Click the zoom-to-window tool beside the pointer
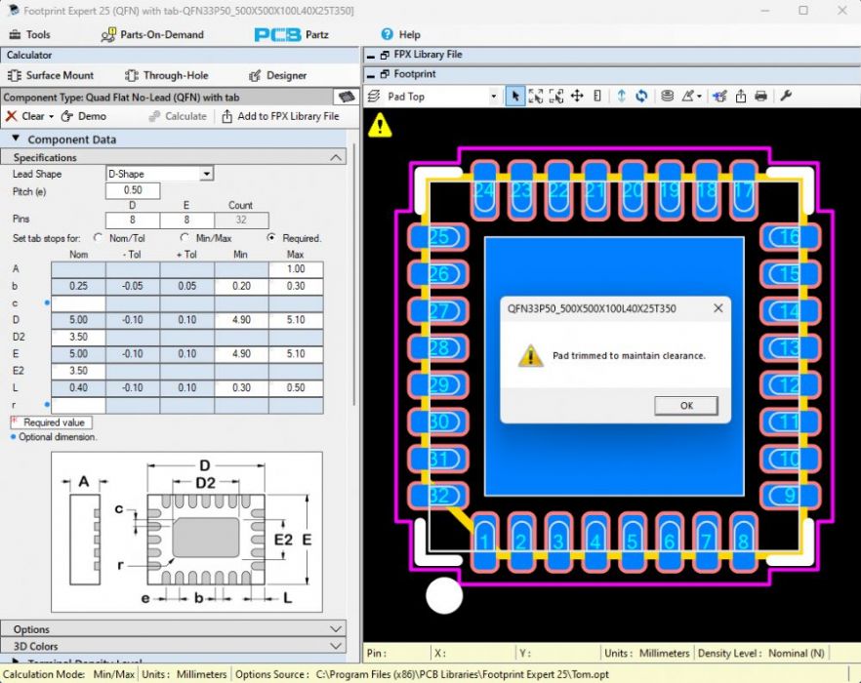Viewport: 861px width, 683px height. [535, 97]
